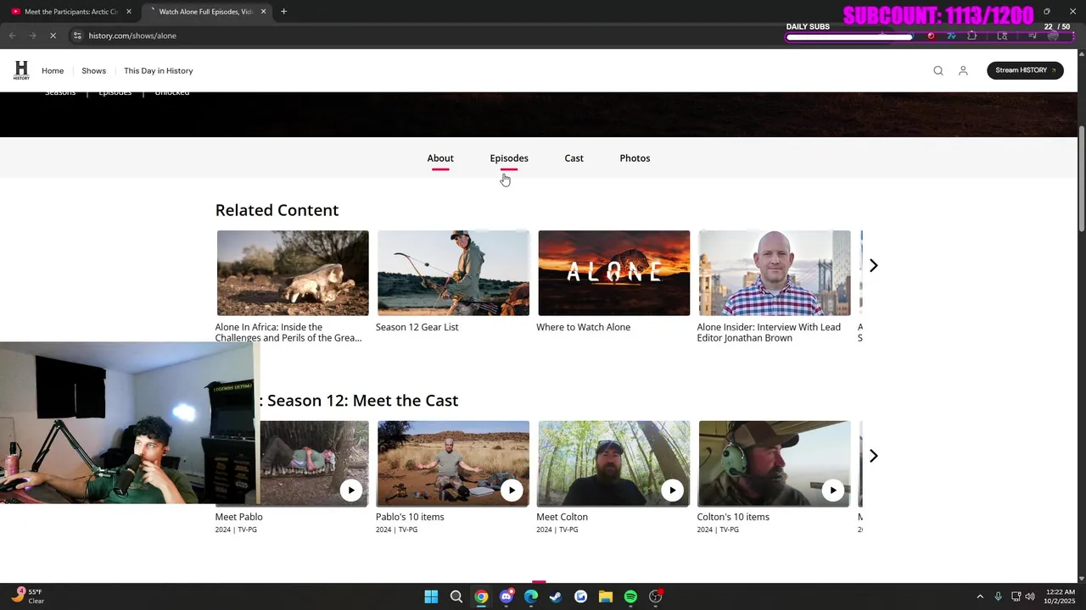
Task: Close the 'Watch Alone Full Episodes' tab
Action: click(263, 12)
